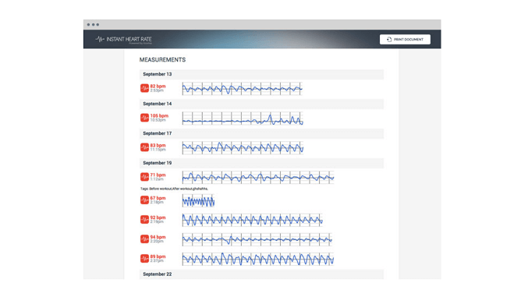Click the Instant Heart Rate logo
The width and height of the screenshot is (507, 304).
click(x=123, y=40)
